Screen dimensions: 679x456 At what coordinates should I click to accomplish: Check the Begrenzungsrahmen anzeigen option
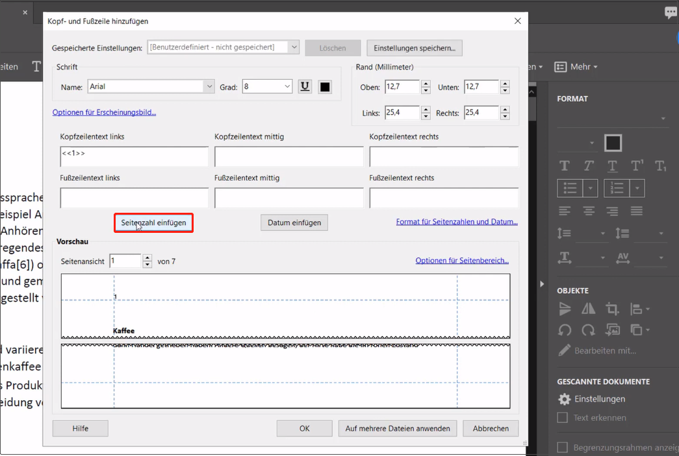tap(561, 448)
